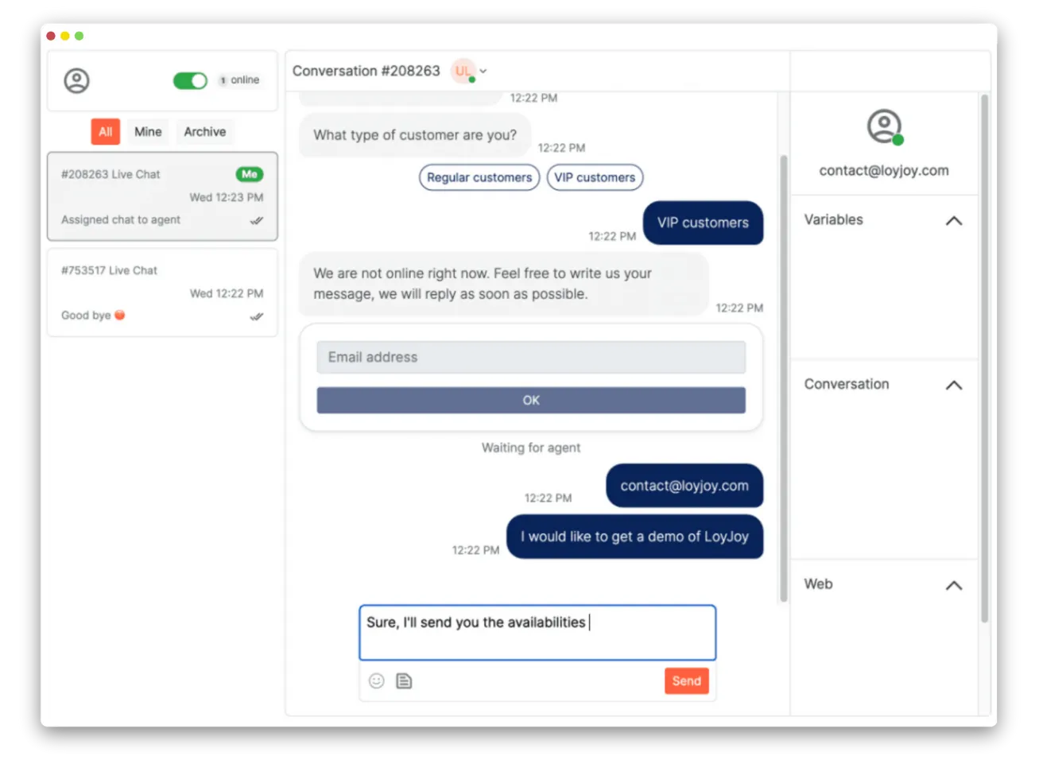Image resolution: width=1039 pixels, height=764 pixels.
Task: Click the UL avatar in the conversation header
Action: 463,71
